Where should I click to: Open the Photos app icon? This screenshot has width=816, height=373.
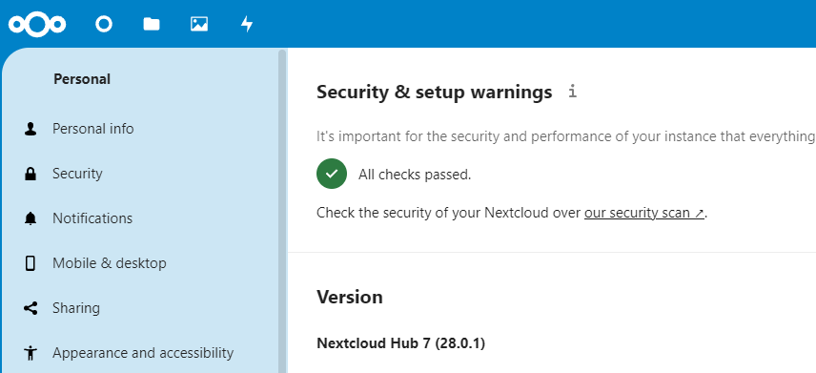point(199,24)
